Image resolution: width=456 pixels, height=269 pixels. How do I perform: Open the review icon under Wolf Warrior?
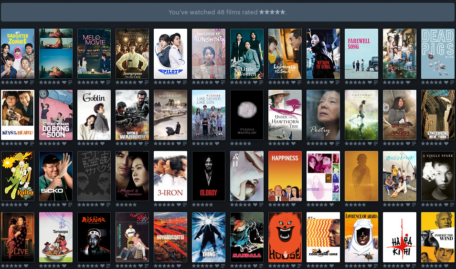[146, 143]
